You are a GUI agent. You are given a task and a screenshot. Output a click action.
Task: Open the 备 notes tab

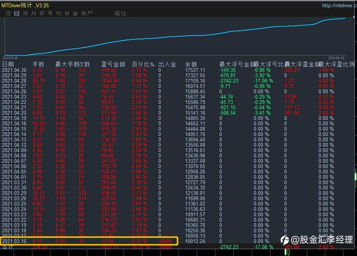tap(76, 13)
